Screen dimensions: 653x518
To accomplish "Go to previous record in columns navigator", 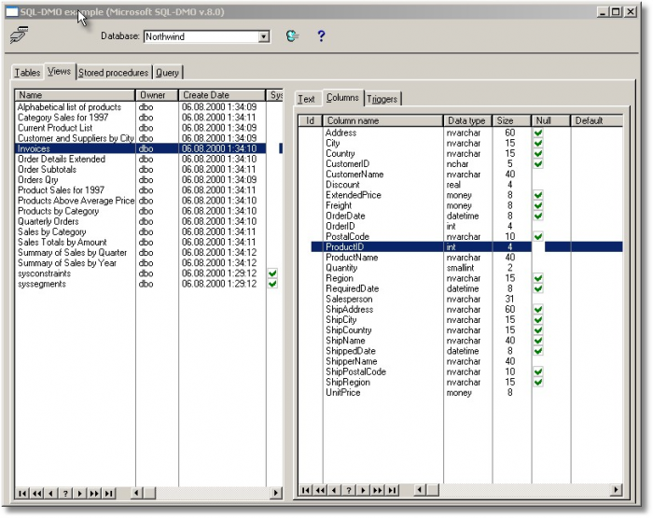I will tap(334, 490).
